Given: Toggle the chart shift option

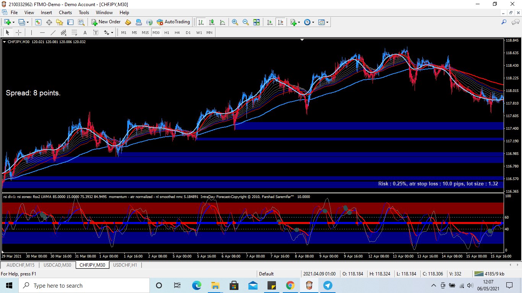Looking at the screenshot, I should tap(281, 22).
